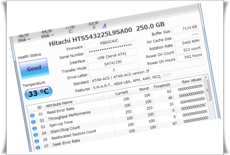Click the blue status icon for Start/Stop Count
Viewport: 230px width, 155px height.
(x=36, y=135)
